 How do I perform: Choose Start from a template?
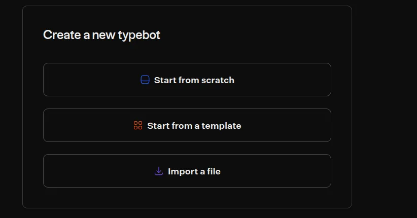pos(187,125)
